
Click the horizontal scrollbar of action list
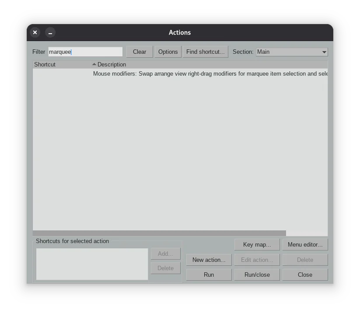click(159, 233)
